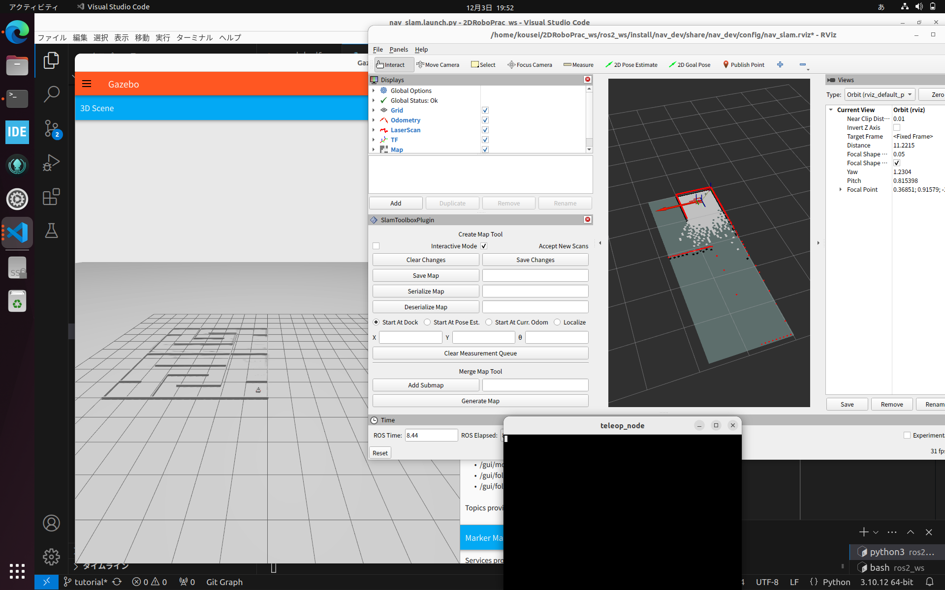The height and width of the screenshot is (590, 945).
Task: Expand Global Options in Displays panel
Action: (x=374, y=90)
